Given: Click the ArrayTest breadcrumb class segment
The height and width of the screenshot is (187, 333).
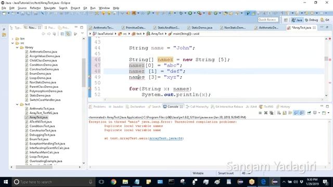Looking at the screenshot, I should pyautogui.click(x=155, y=34).
